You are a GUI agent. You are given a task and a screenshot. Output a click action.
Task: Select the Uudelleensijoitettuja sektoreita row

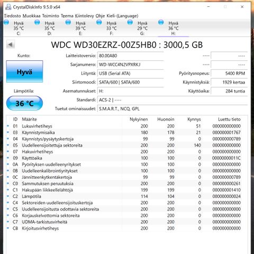coord(126,145)
